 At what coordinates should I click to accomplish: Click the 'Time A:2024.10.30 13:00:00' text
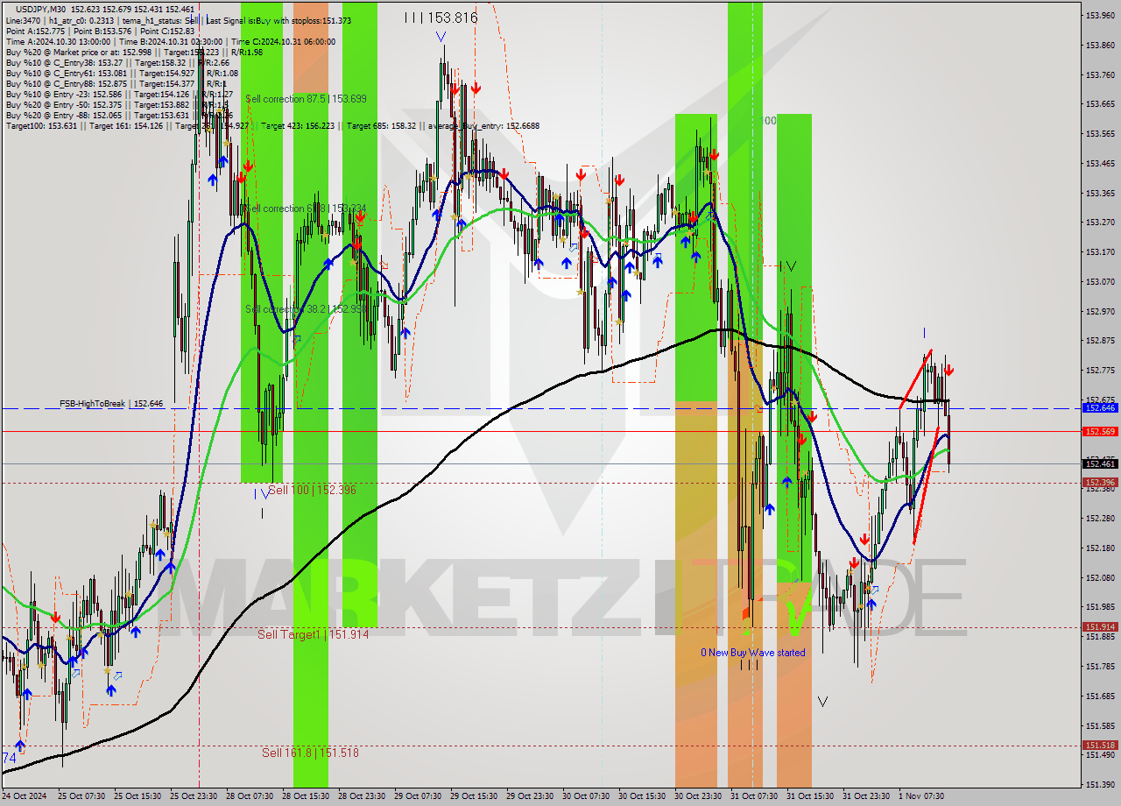(58, 41)
